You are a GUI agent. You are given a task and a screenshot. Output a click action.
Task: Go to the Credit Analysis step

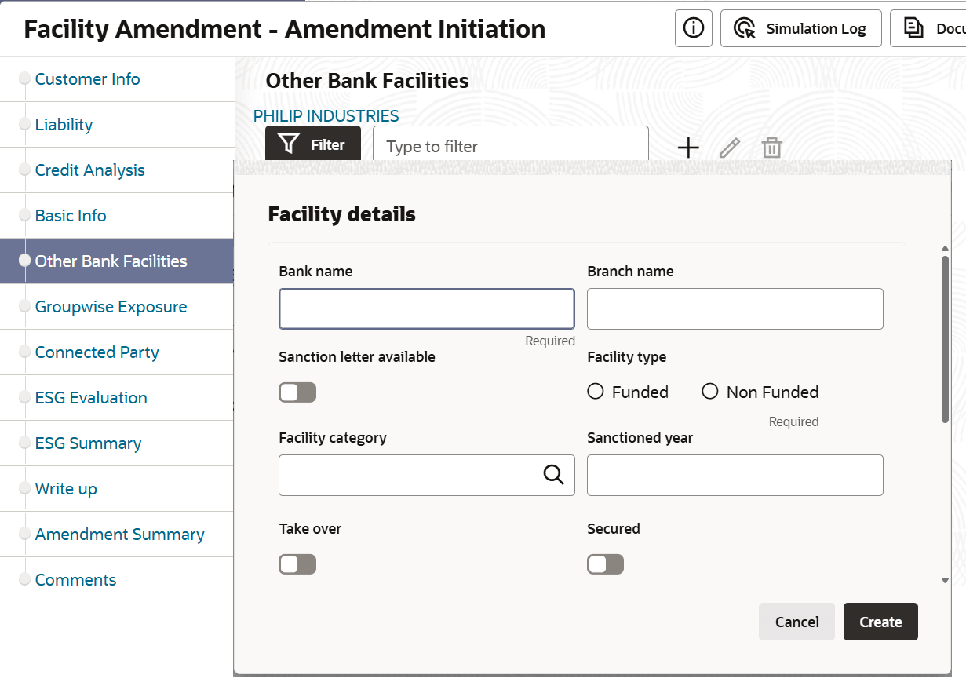pyautogui.click(x=89, y=170)
